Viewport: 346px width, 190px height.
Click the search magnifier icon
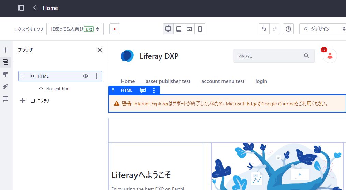click(306, 56)
